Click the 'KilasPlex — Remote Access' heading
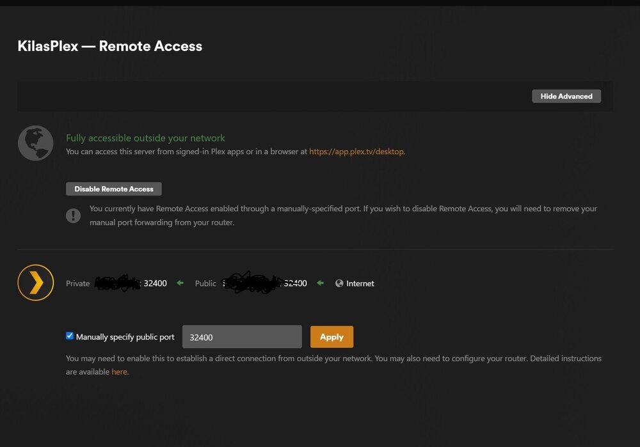Image resolution: width=640 pixels, height=447 pixels. coord(110,46)
